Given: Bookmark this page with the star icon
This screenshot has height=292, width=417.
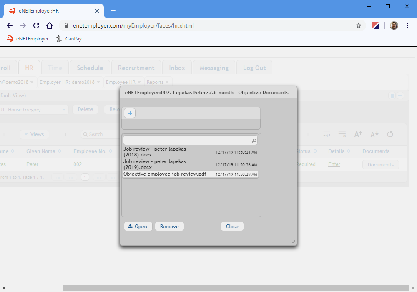Looking at the screenshot, I should 358,25.
